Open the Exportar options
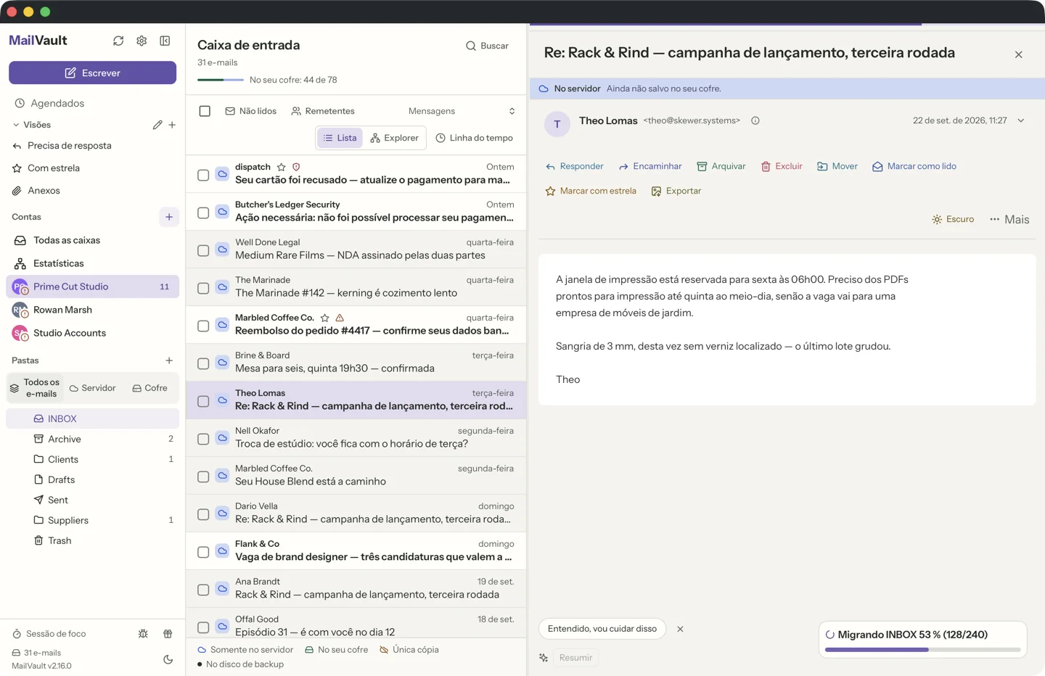Viewport: 1045px width, 676px height. [676, 191]
